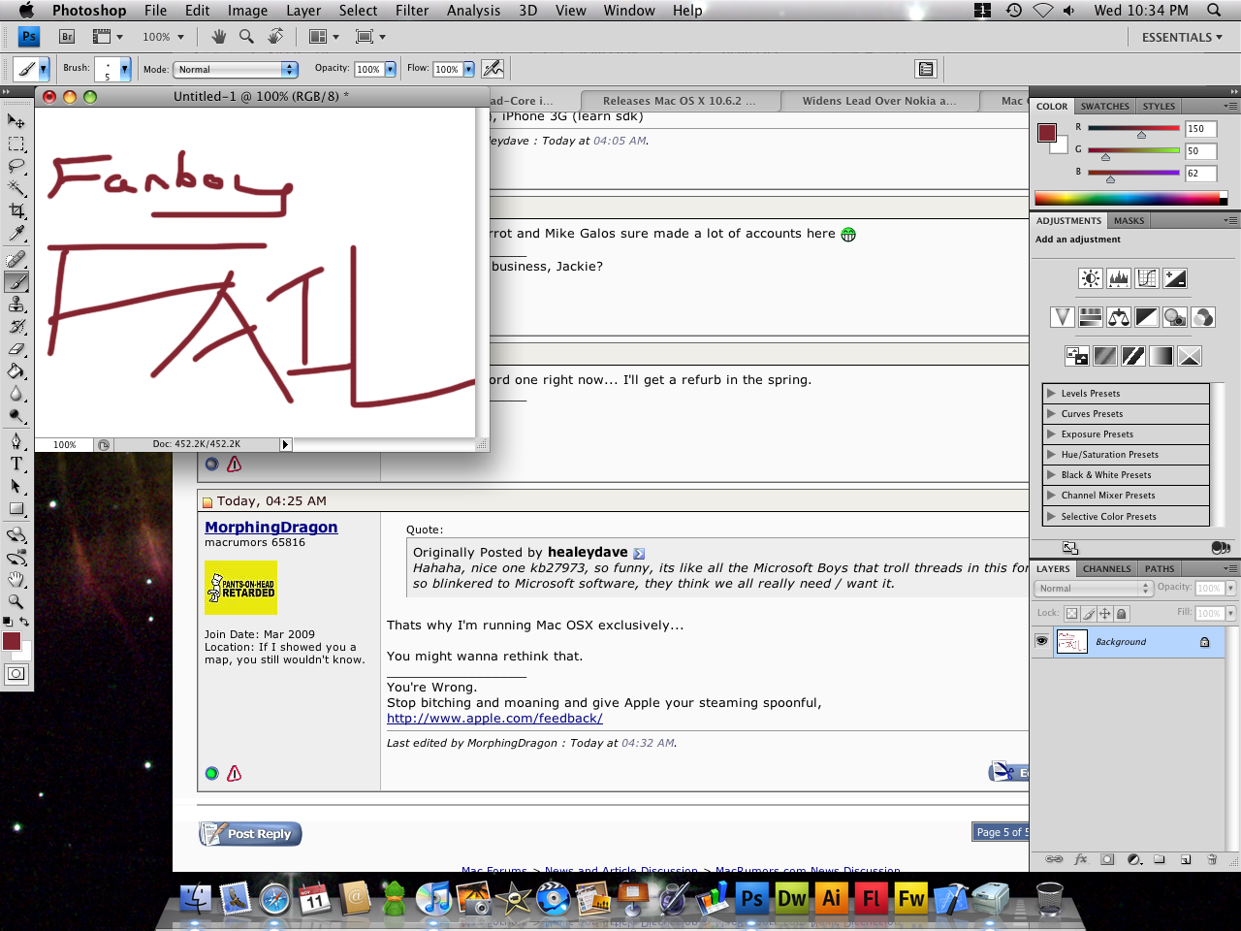
Task: Expand the Levels Presets list
Action: pos(1051,393)
